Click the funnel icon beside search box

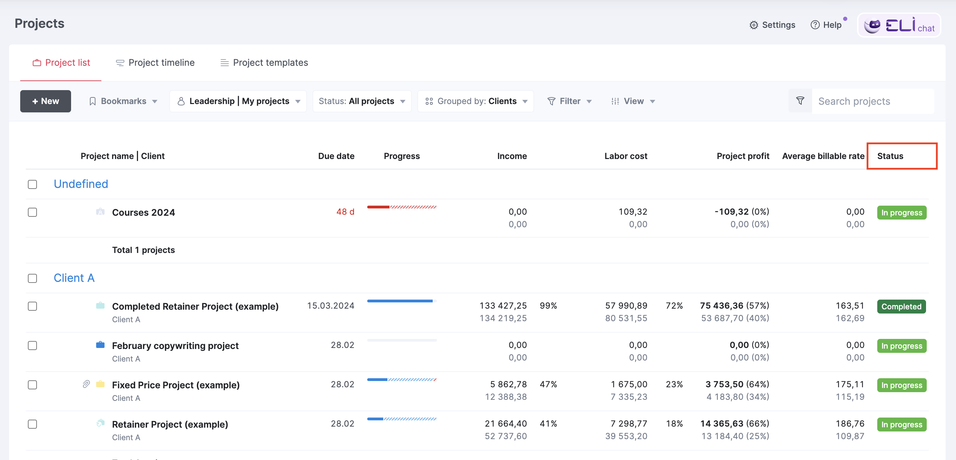tap(800, 101)
